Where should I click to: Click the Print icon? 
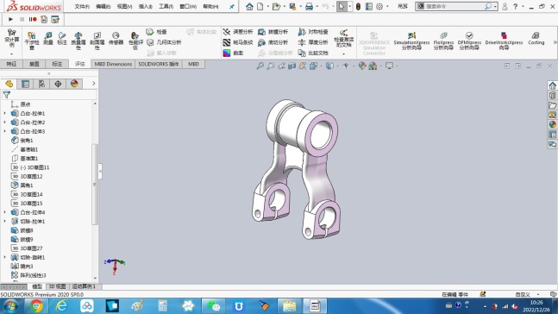pos(310,6)
